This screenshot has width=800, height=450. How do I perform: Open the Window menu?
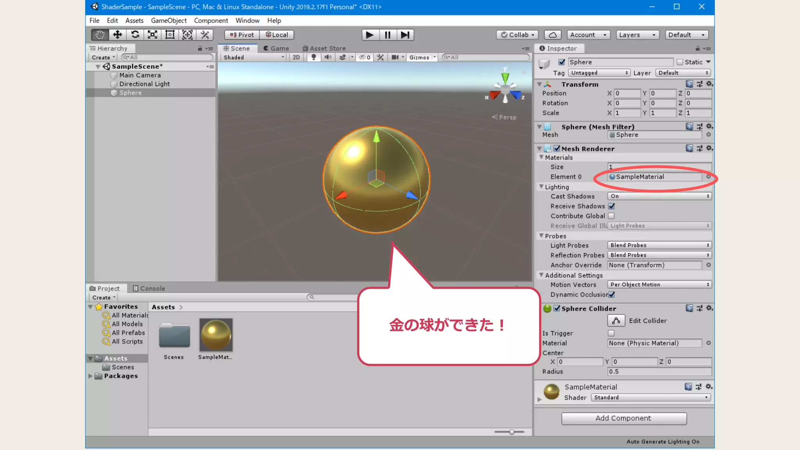[247, 20]
